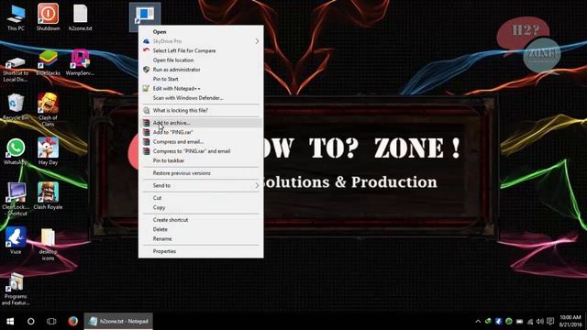Choose Add to archive...
This screenshot has height=330, width=587.
[201, 123]
